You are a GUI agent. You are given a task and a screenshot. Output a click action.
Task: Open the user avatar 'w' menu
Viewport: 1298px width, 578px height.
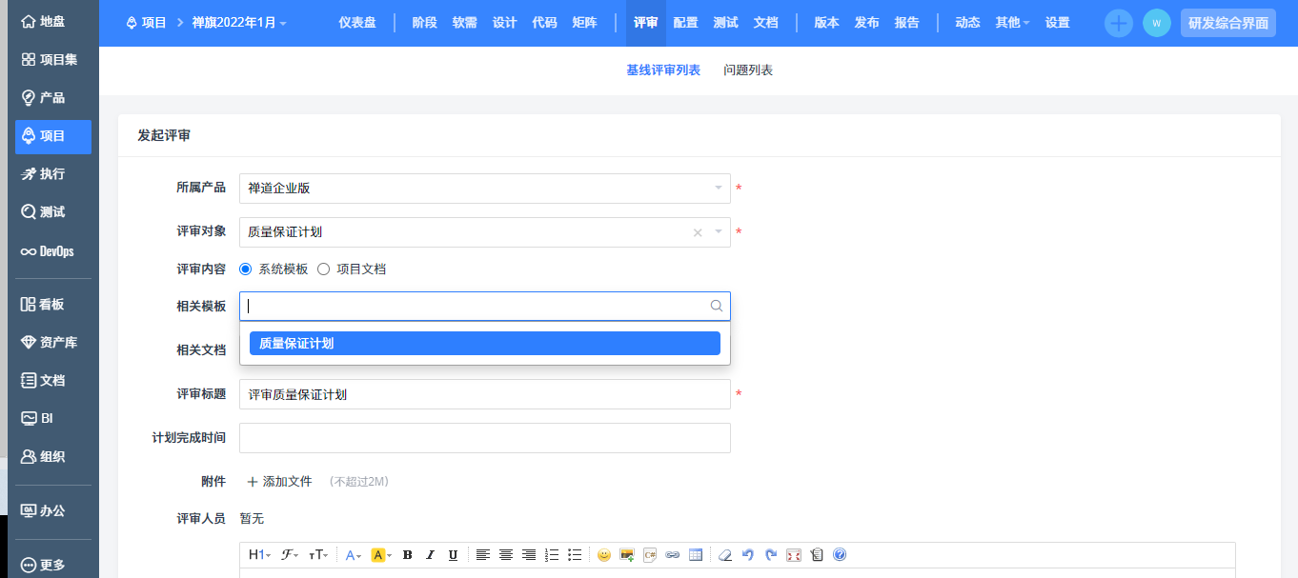pyautogui.click(x=1157, y=23)
